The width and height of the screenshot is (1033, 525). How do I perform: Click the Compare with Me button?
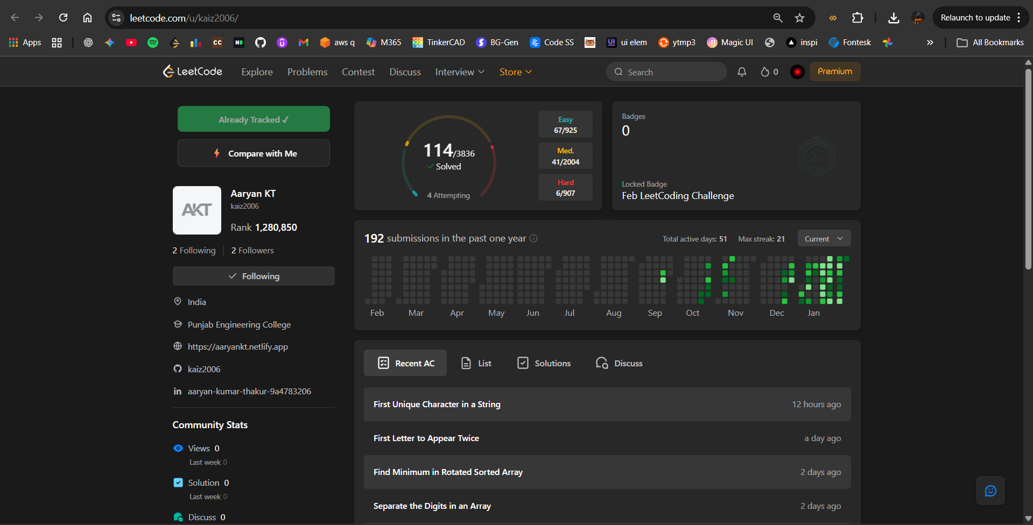click(x=254, y=153)
